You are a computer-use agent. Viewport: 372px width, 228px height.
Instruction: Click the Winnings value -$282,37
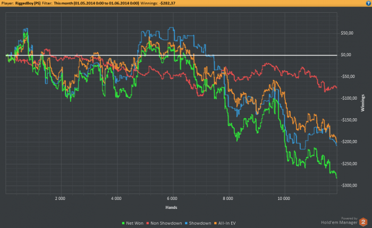167,3
